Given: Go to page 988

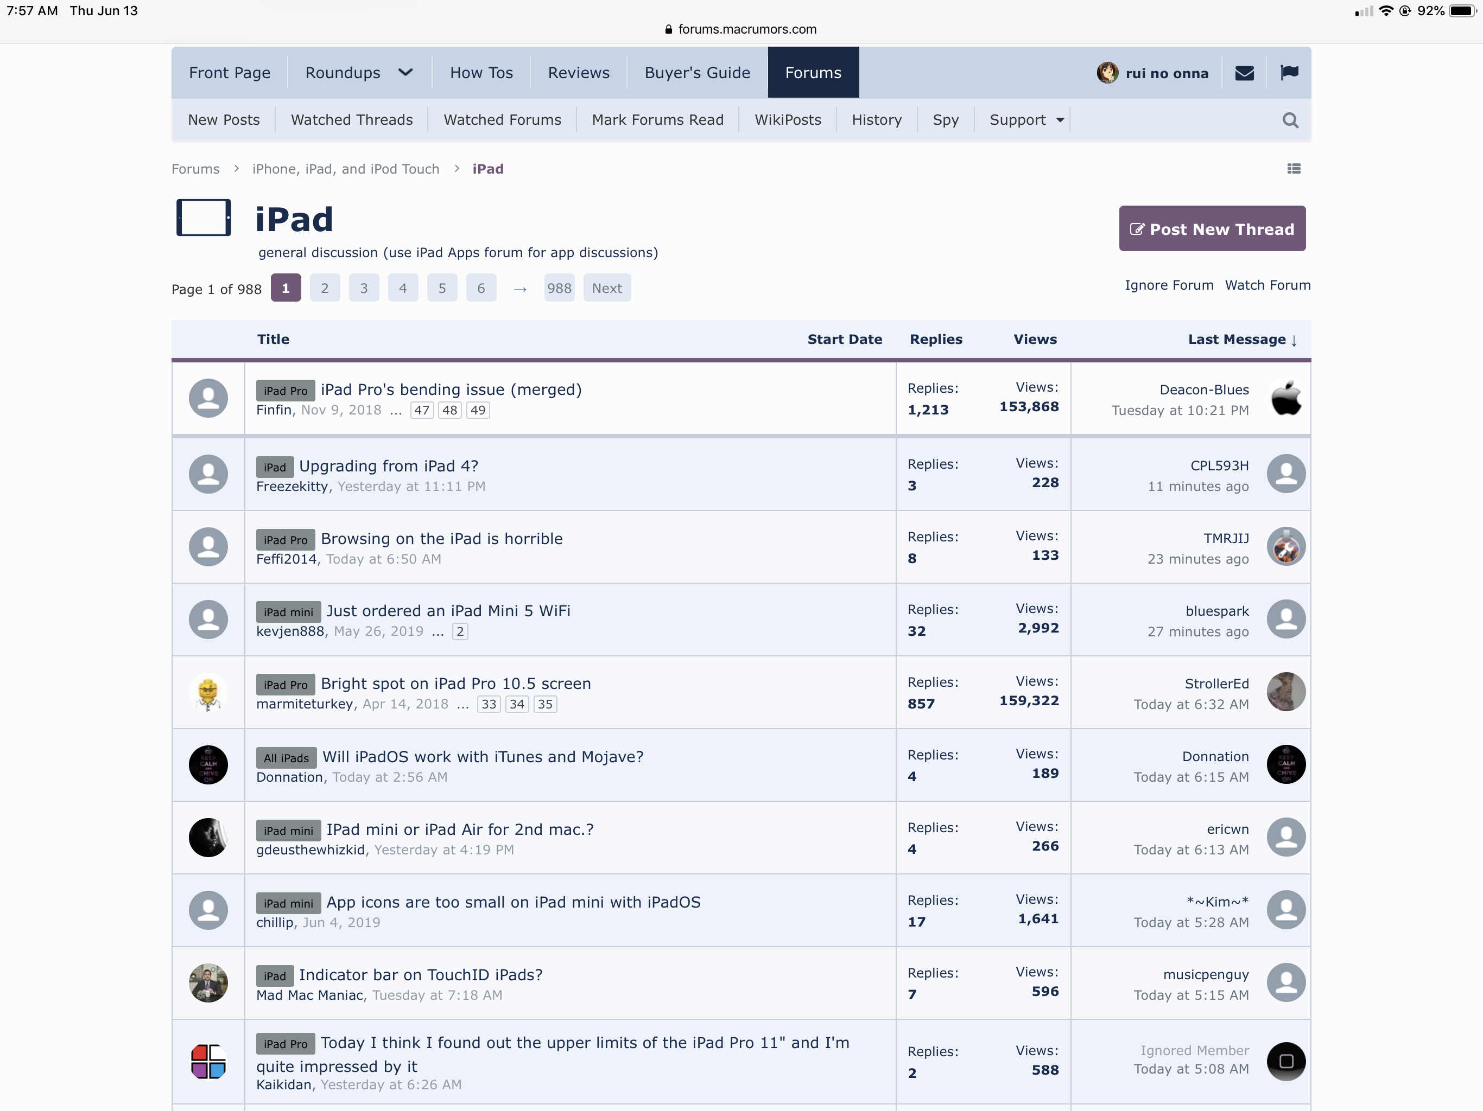Looking at the screenshot, I should click(559, 288).
